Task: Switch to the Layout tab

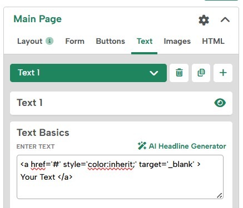Action: [29, 41]
